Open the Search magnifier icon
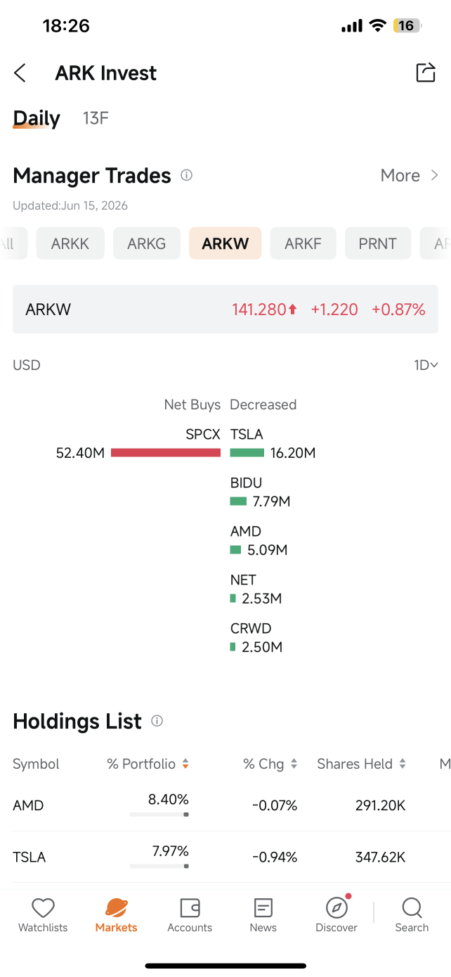The image size is (451, 977). pos(412,908)
